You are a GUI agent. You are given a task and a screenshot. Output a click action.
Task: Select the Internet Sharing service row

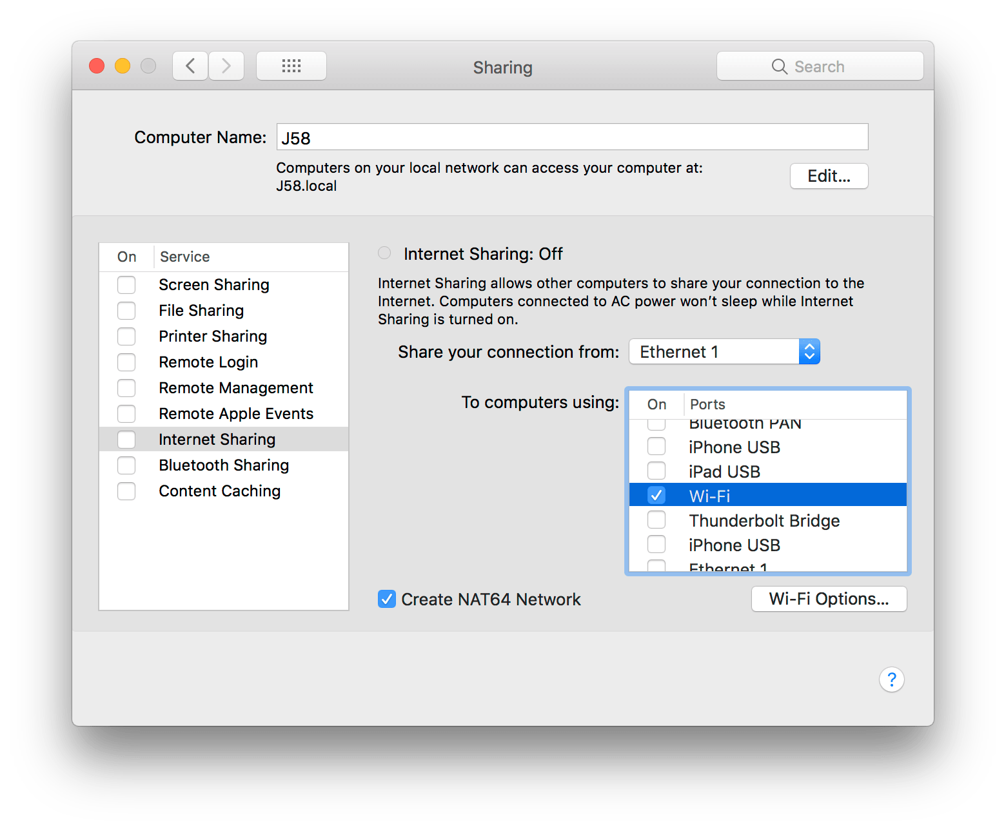[x=224, y=440]
